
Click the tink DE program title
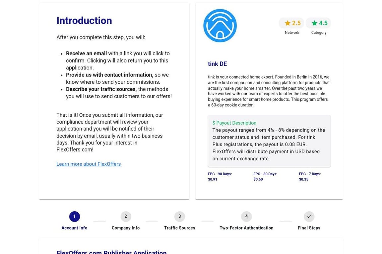point(217,64)
